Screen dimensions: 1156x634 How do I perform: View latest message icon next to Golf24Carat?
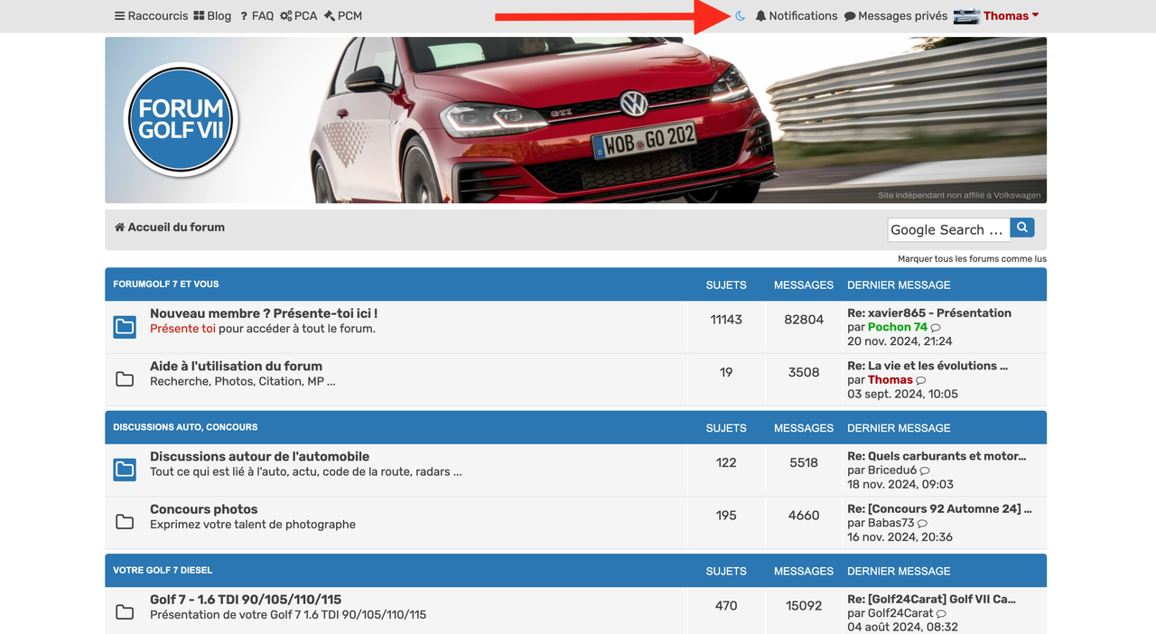941,613
